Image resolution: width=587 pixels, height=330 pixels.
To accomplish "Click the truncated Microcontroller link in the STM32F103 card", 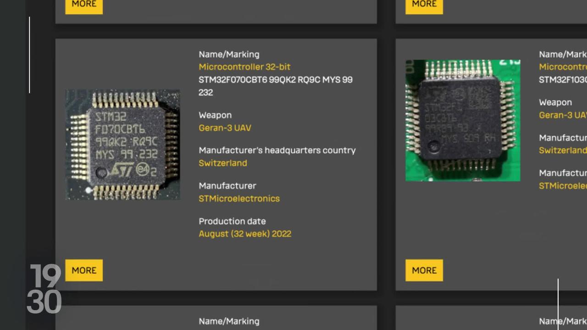I will (x=563, y=67).
